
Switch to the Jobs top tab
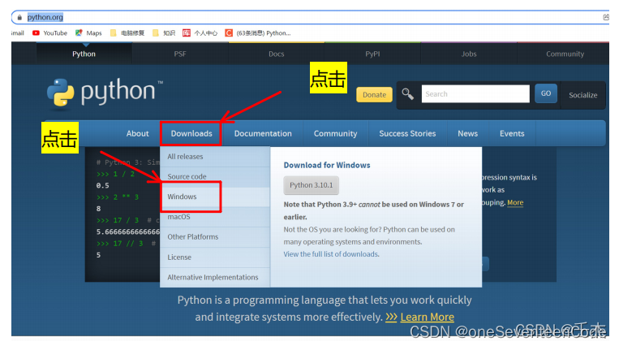tap(469, 54)
